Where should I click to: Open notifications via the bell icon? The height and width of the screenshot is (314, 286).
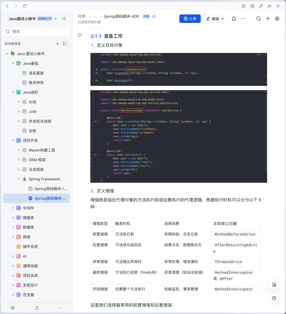[234, 19]
